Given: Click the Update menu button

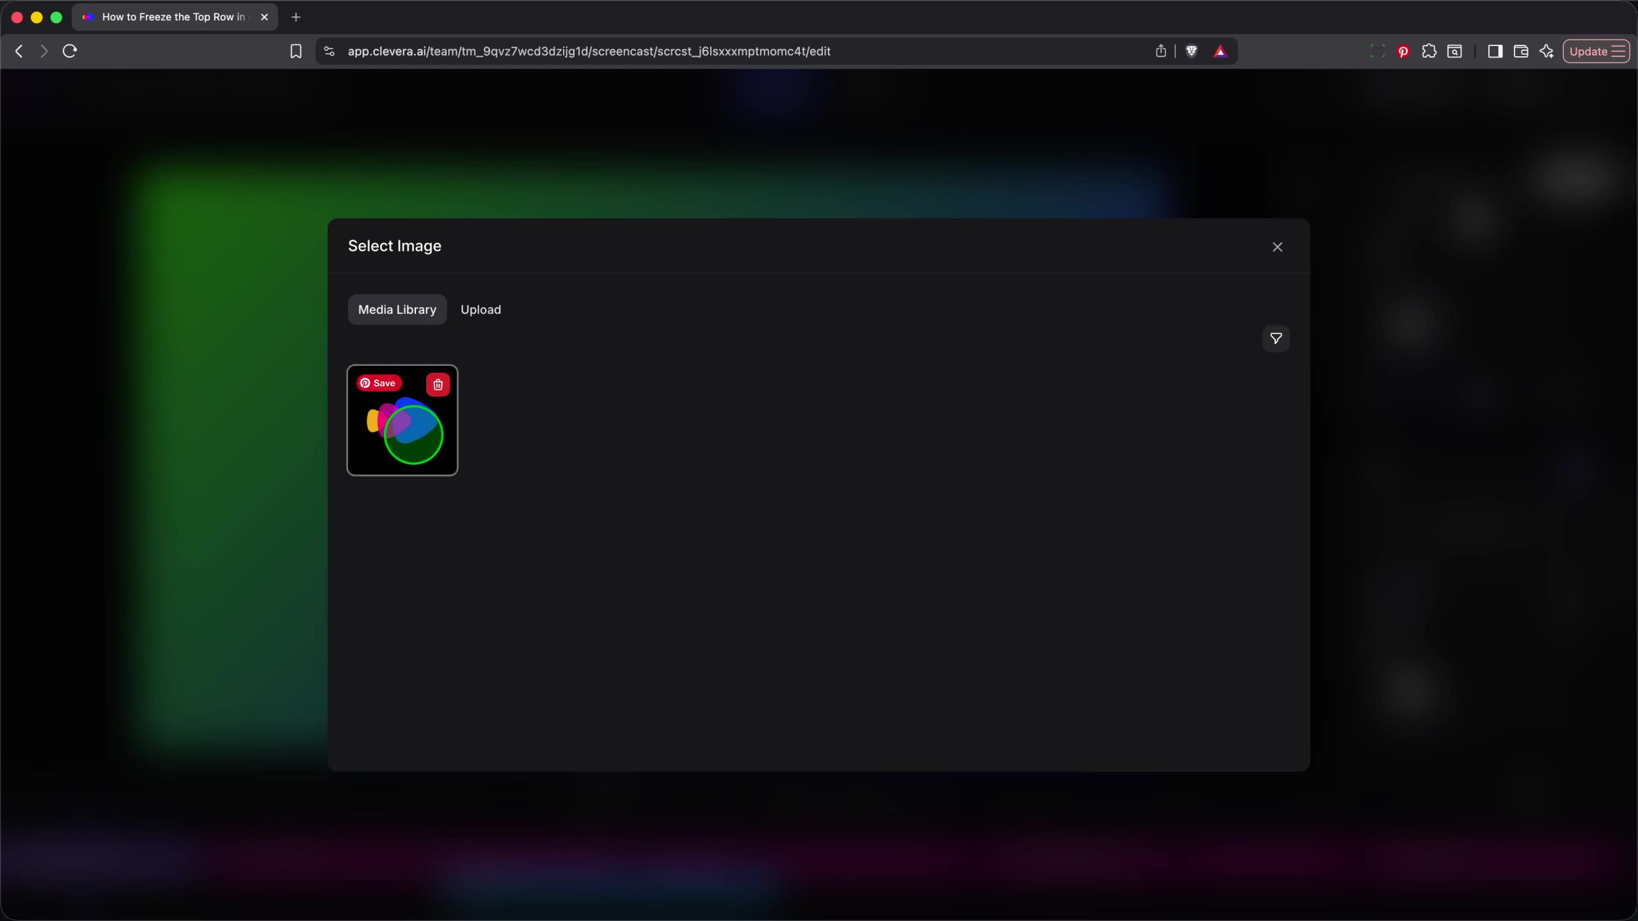Looking at the screenshot, I should tap(1596, 51).
